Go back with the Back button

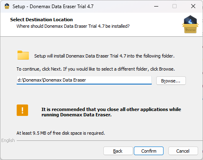(x=118, y=151)
